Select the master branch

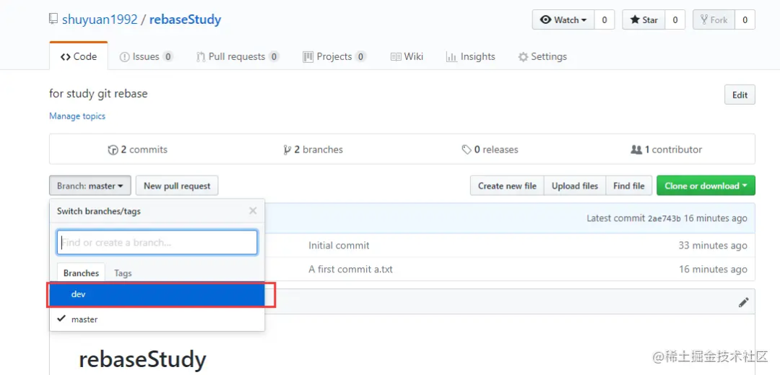click(157, 319)
